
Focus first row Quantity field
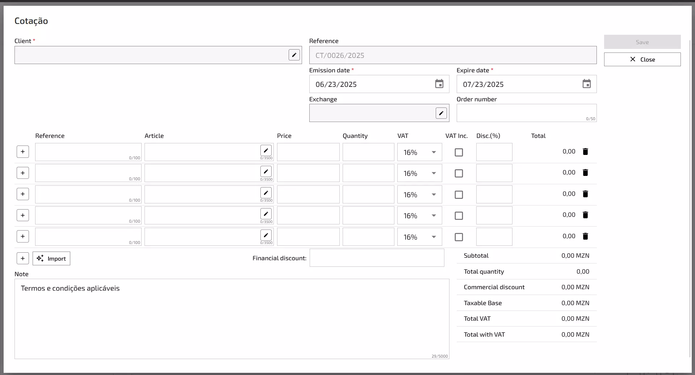click(x=368, y=152)
